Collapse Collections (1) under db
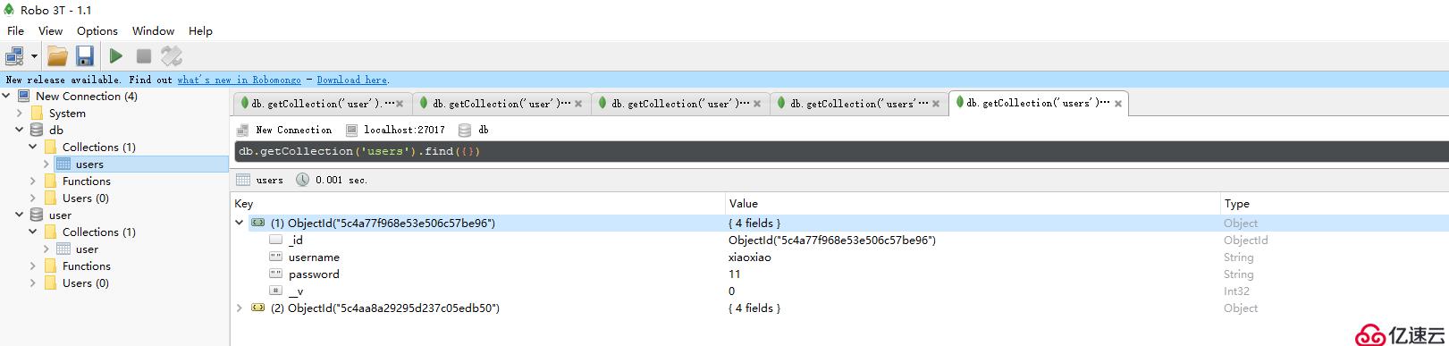The width and height of the screenshot is (1449, 346). [x=33, y=147]
